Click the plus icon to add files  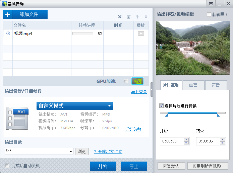tap(8, 14)
